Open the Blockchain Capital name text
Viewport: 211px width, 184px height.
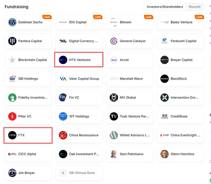pos(33,60)
